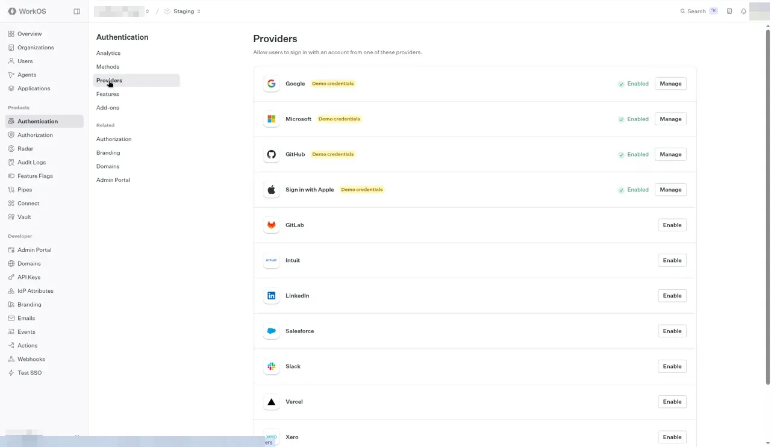Viewport: 771px width, 447px height.
Task: Open the Staging environment dropdown
Action: [183, 11]
